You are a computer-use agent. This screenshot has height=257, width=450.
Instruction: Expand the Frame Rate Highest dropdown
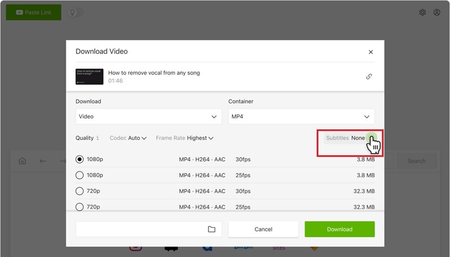(x=184, y=138)
